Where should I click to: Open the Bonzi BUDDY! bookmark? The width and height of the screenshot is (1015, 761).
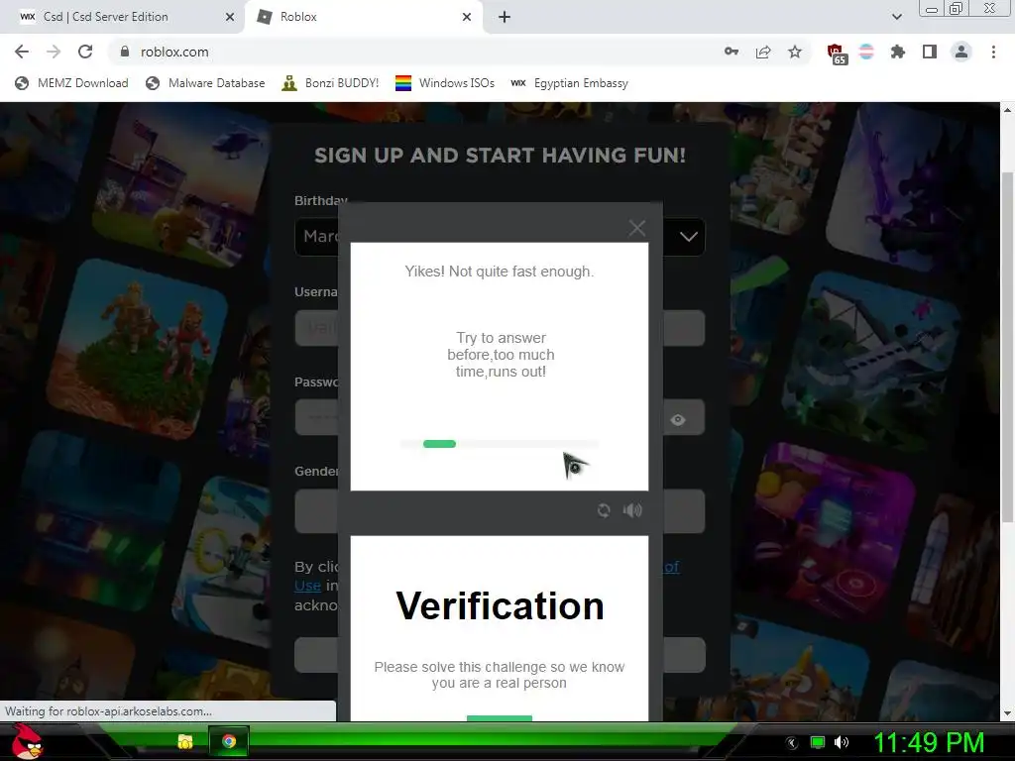click(x=330, y=83)
